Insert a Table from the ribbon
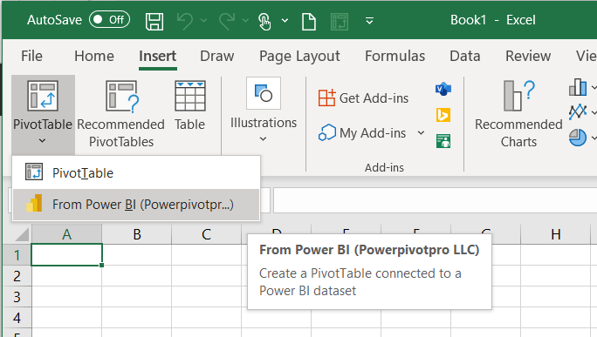 [190, 105]
